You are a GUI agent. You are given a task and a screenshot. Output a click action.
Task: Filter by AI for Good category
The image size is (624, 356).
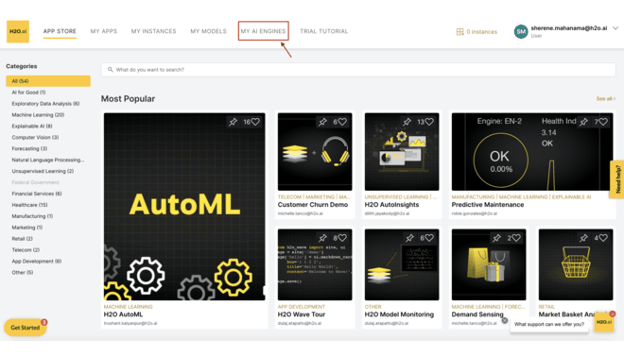click(28, 93)
